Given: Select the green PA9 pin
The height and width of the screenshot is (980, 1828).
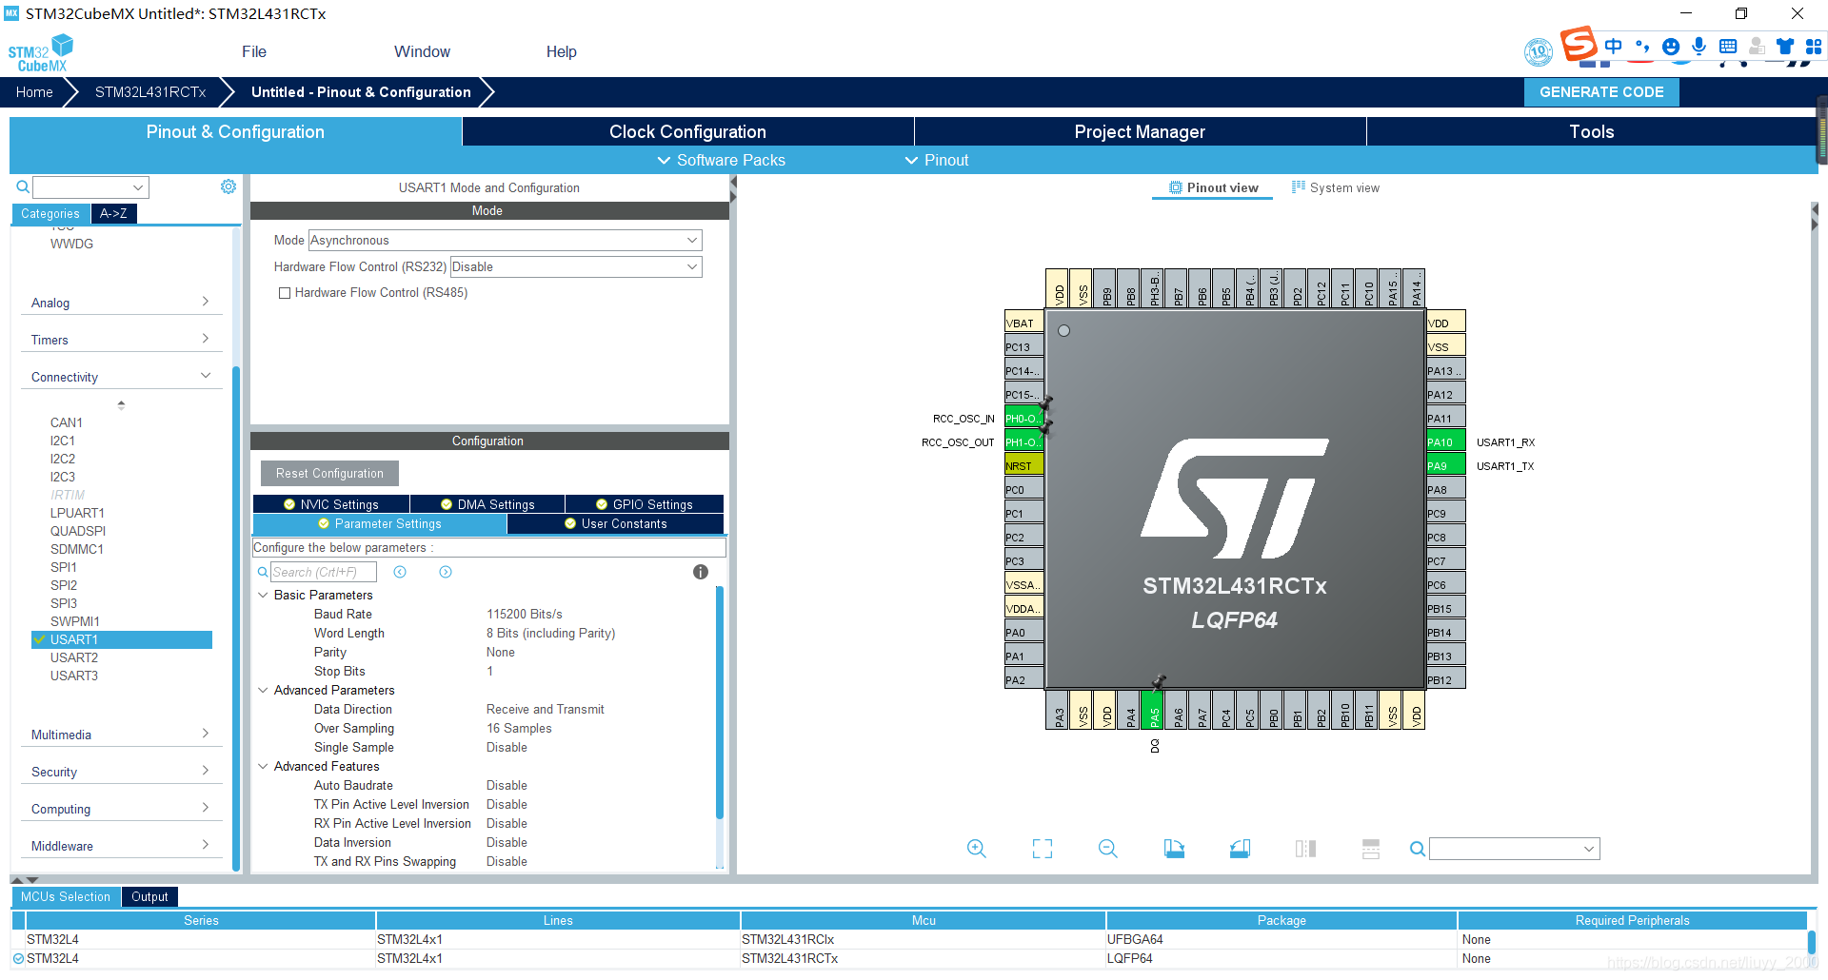Looking at the screenshot, I should (1445, 465).
